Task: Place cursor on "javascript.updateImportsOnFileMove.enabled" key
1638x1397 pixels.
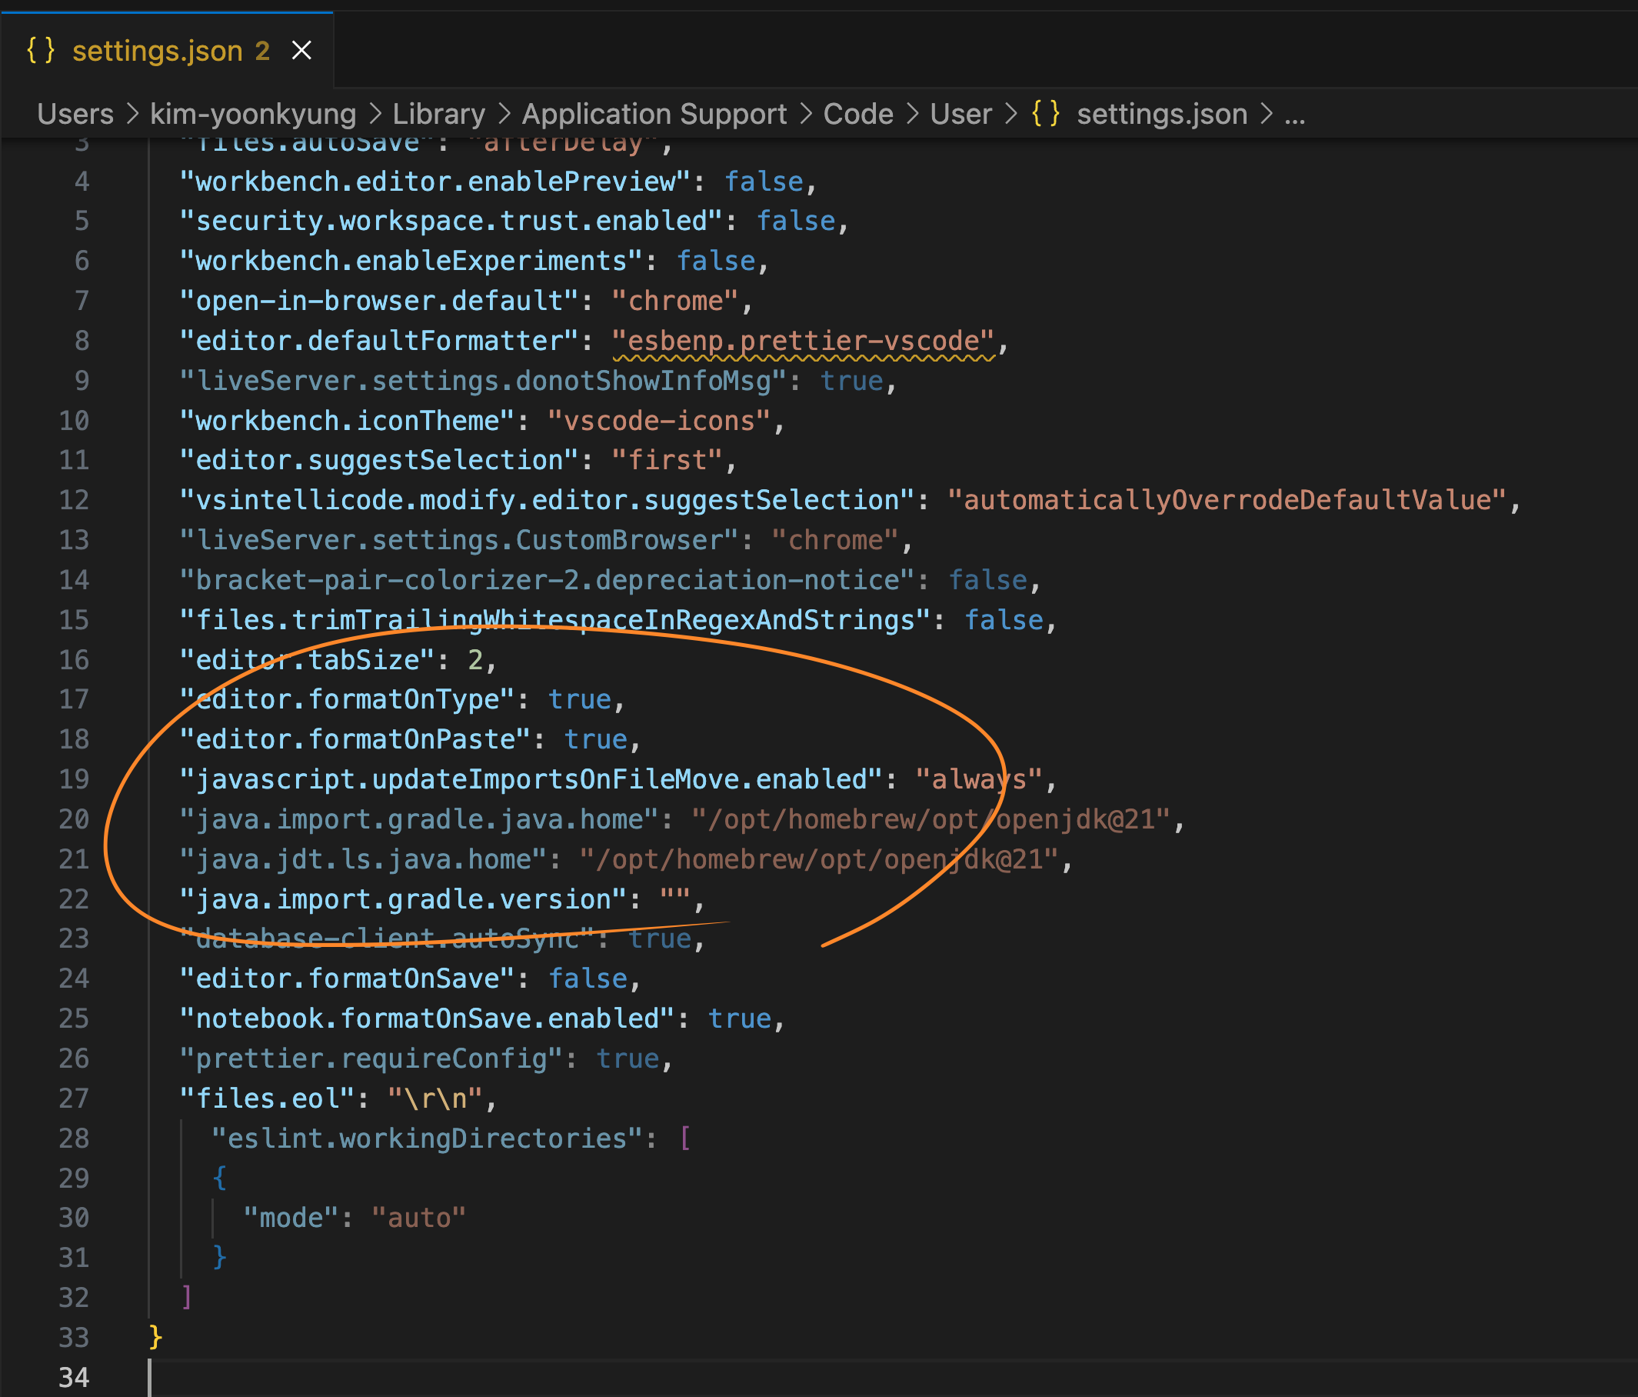Action: pos(531,779)
